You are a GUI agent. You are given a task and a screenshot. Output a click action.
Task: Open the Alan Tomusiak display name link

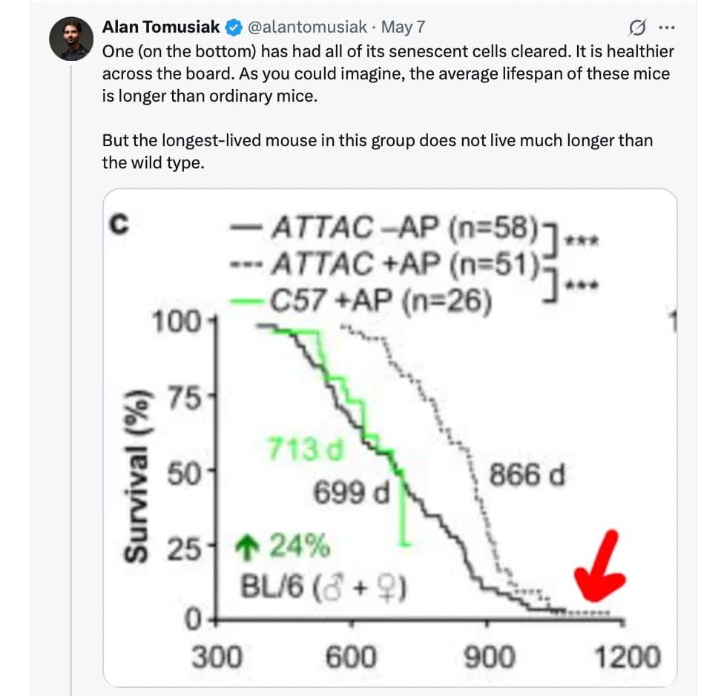[x=161, y=27]
